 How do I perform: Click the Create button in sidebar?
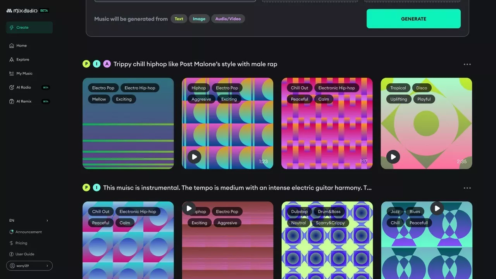click(29, 28)
